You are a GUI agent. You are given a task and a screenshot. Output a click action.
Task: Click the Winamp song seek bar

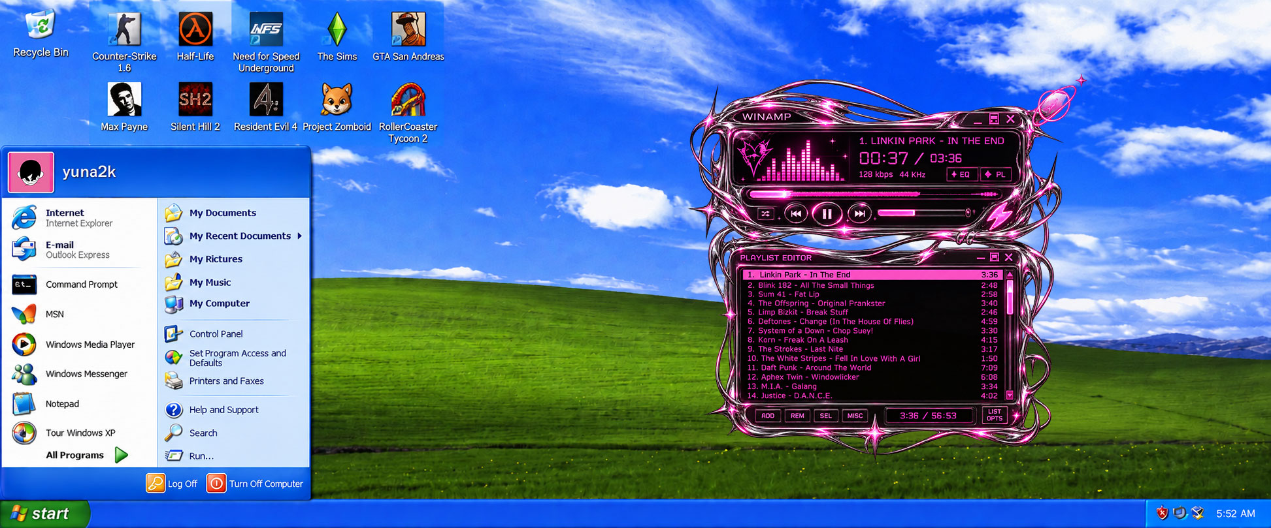(875, 194)
